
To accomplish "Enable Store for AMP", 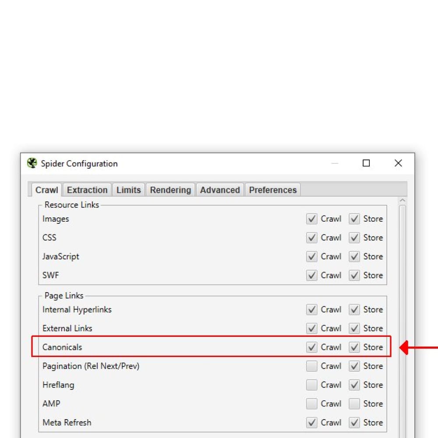I will [354, 403].
